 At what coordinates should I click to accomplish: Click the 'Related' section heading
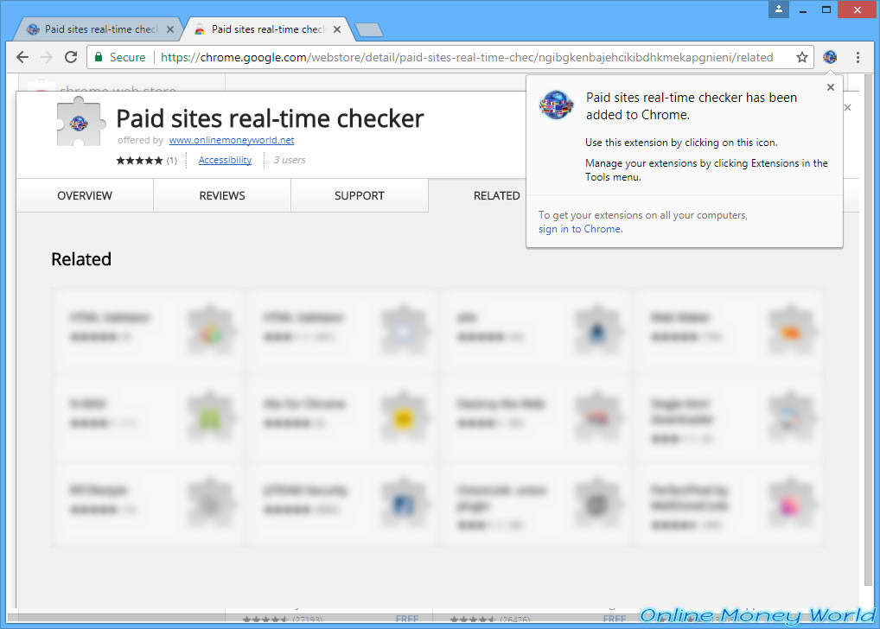click(81, 259)
